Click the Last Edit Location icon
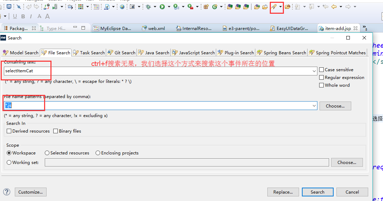The image size is (383, 201). pyautogui.click(x=326, y=7)
